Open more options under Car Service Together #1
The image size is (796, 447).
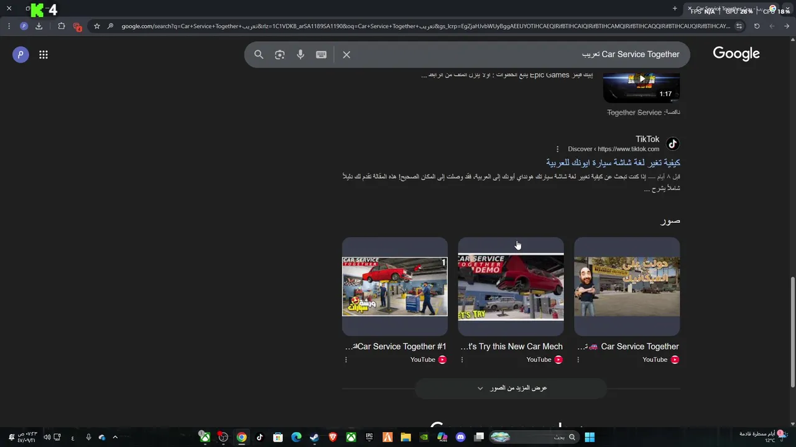[x=346, y=360]
